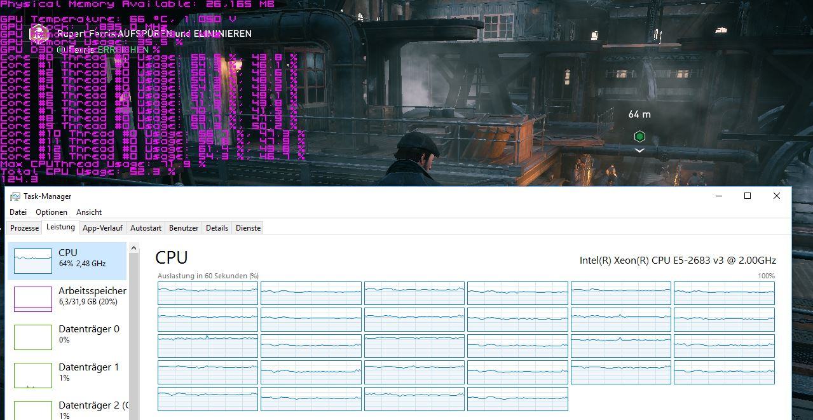Switch to the App-Verlauf tab
The image size is (813, 420).
click(x=103, y=228)
